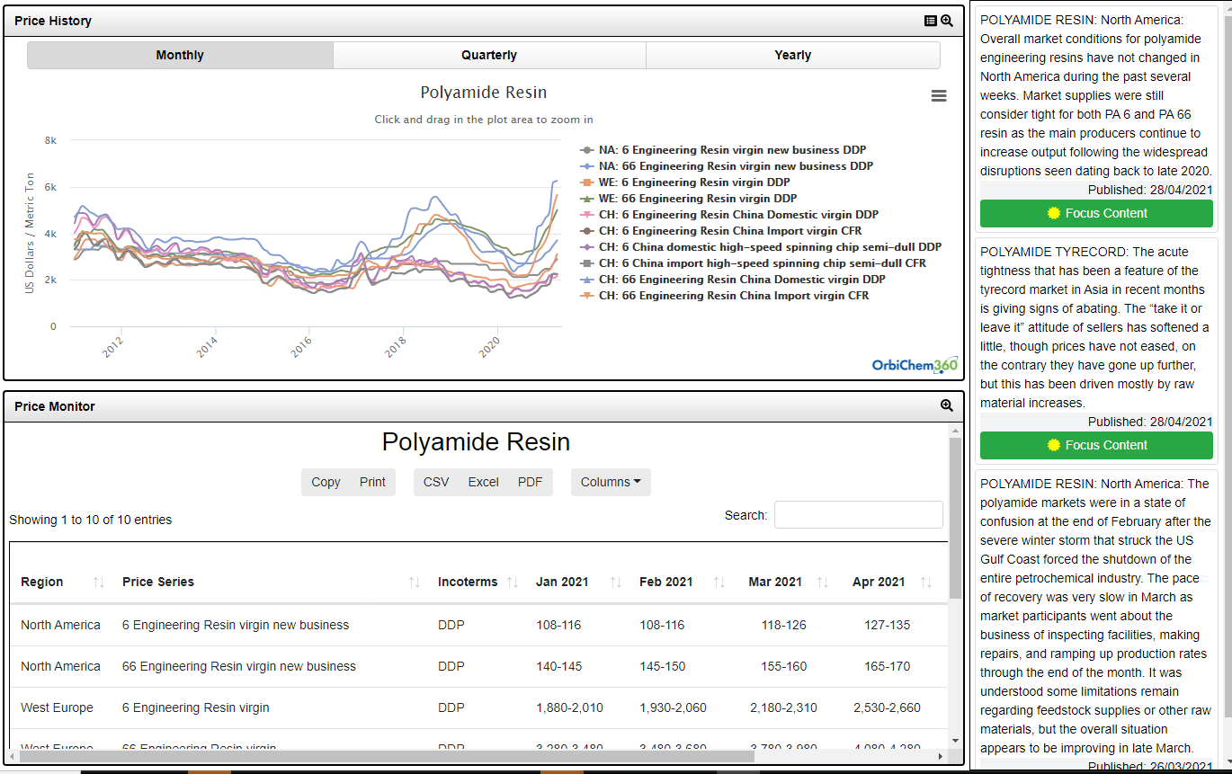Click the Incoterms column header
Screen dimensions: 1232x774
(x=468, y=582)
